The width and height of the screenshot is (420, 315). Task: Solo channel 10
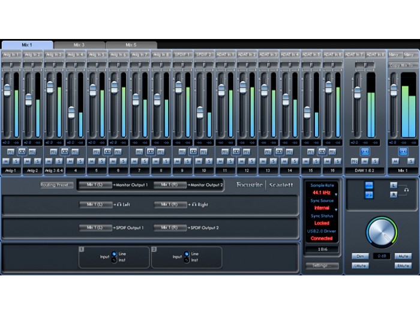tap(209, 161)
